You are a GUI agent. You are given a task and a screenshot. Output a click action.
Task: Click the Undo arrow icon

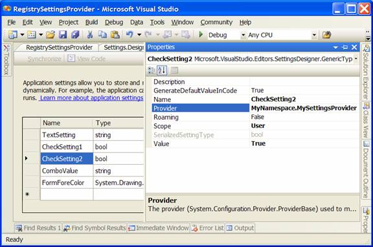tap(130, 35)
